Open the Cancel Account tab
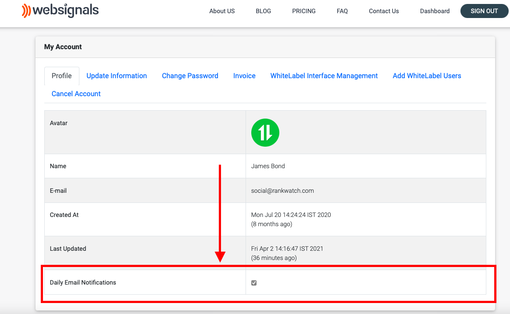Viewport: 510px width, 314px height. coord(76,94)
